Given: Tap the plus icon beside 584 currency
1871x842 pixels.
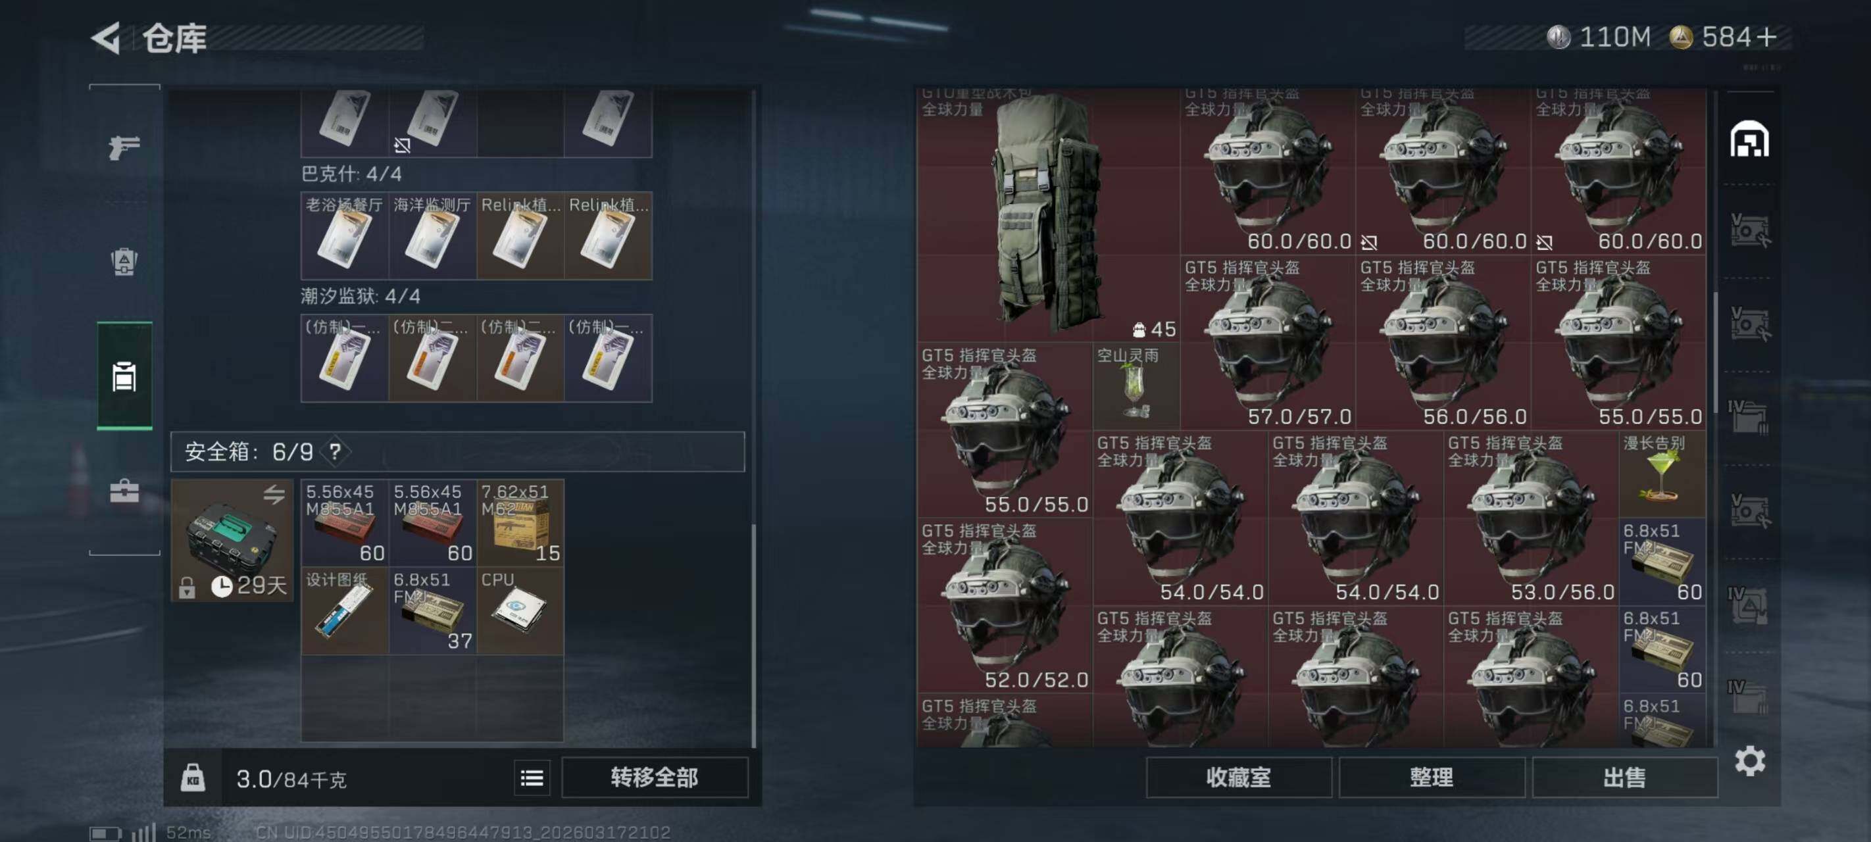Looking at the screenshot, I should point(1767,36).
